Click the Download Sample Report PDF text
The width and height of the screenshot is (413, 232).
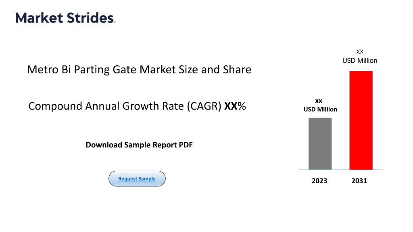139,145
